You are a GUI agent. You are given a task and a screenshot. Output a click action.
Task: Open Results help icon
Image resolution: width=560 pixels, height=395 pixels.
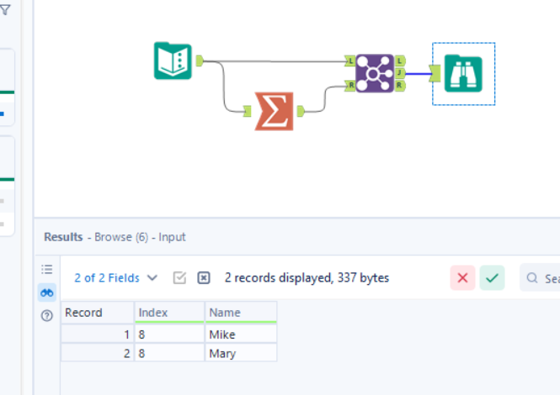click(47, 315)
